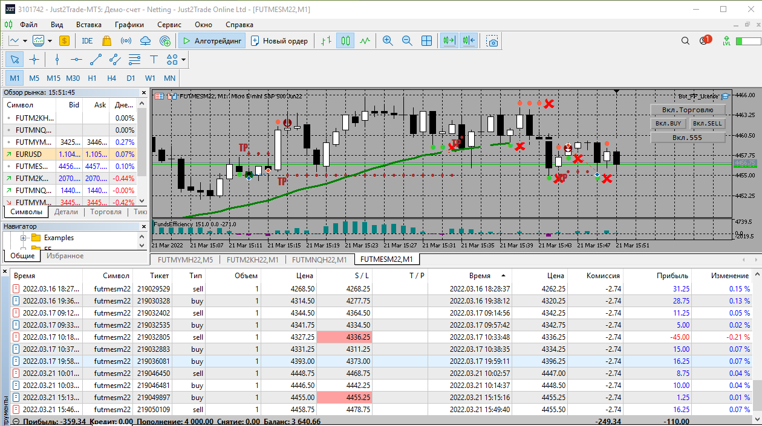Click the Вкл.Торговлю button on chart
Screen dimensions: 762x426
[x=687, y=110]
